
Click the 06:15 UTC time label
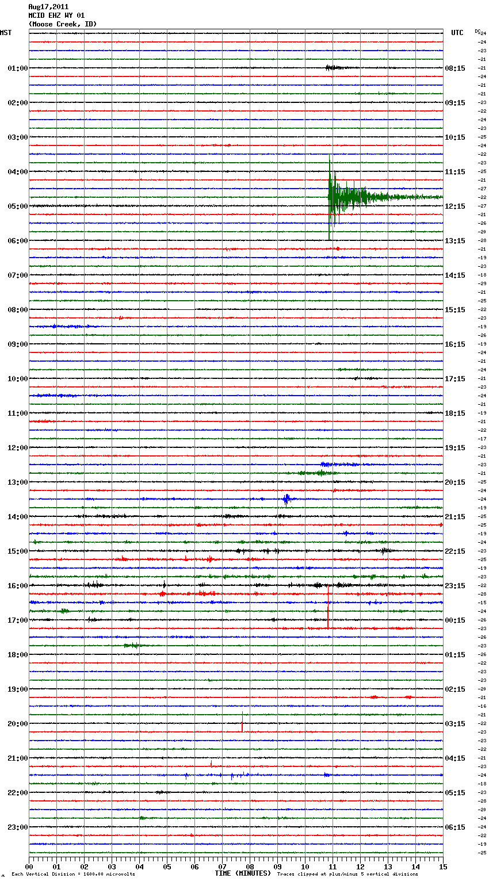point(455,827)
